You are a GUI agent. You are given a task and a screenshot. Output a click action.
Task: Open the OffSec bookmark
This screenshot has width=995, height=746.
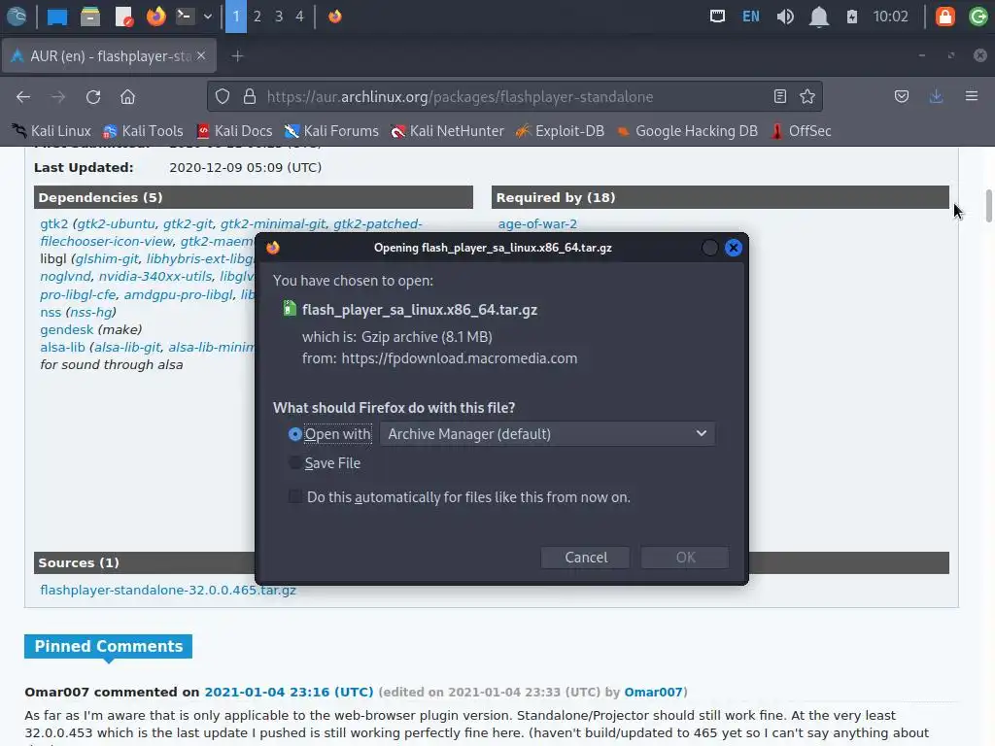[801, 131]
